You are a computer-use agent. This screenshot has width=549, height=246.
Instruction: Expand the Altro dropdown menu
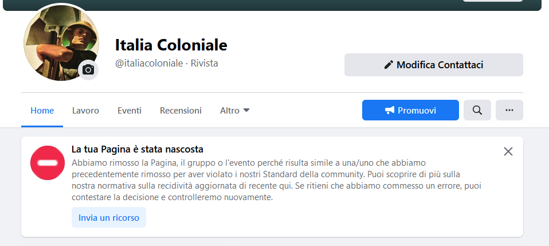click(234, 110)
